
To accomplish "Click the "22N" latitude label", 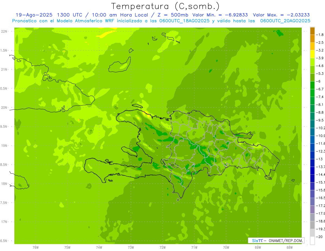I will click(4, 31).
